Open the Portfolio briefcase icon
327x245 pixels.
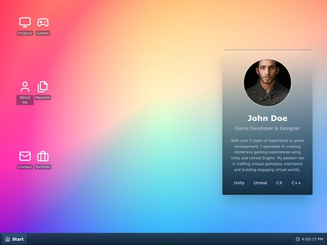(x=43, y=156)
